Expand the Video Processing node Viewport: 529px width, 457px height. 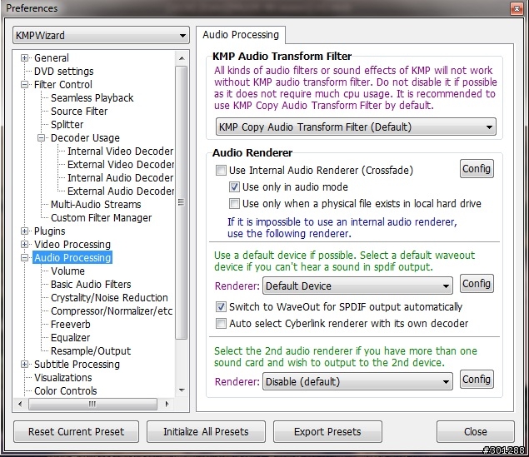[x=24, y=245]
